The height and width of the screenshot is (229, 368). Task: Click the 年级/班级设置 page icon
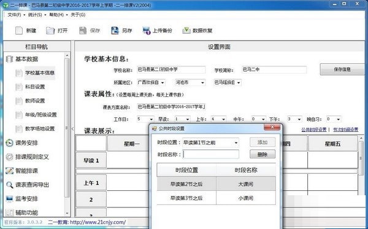(19, 115)
